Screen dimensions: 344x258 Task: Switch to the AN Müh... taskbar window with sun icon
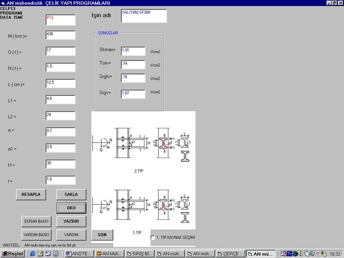(x=109, y=254)
